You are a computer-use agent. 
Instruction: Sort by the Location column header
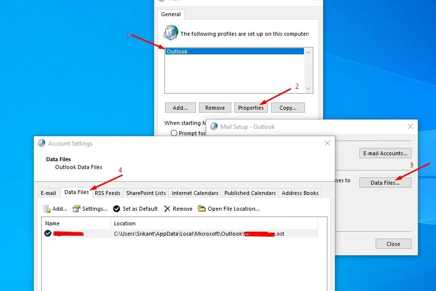125,223
